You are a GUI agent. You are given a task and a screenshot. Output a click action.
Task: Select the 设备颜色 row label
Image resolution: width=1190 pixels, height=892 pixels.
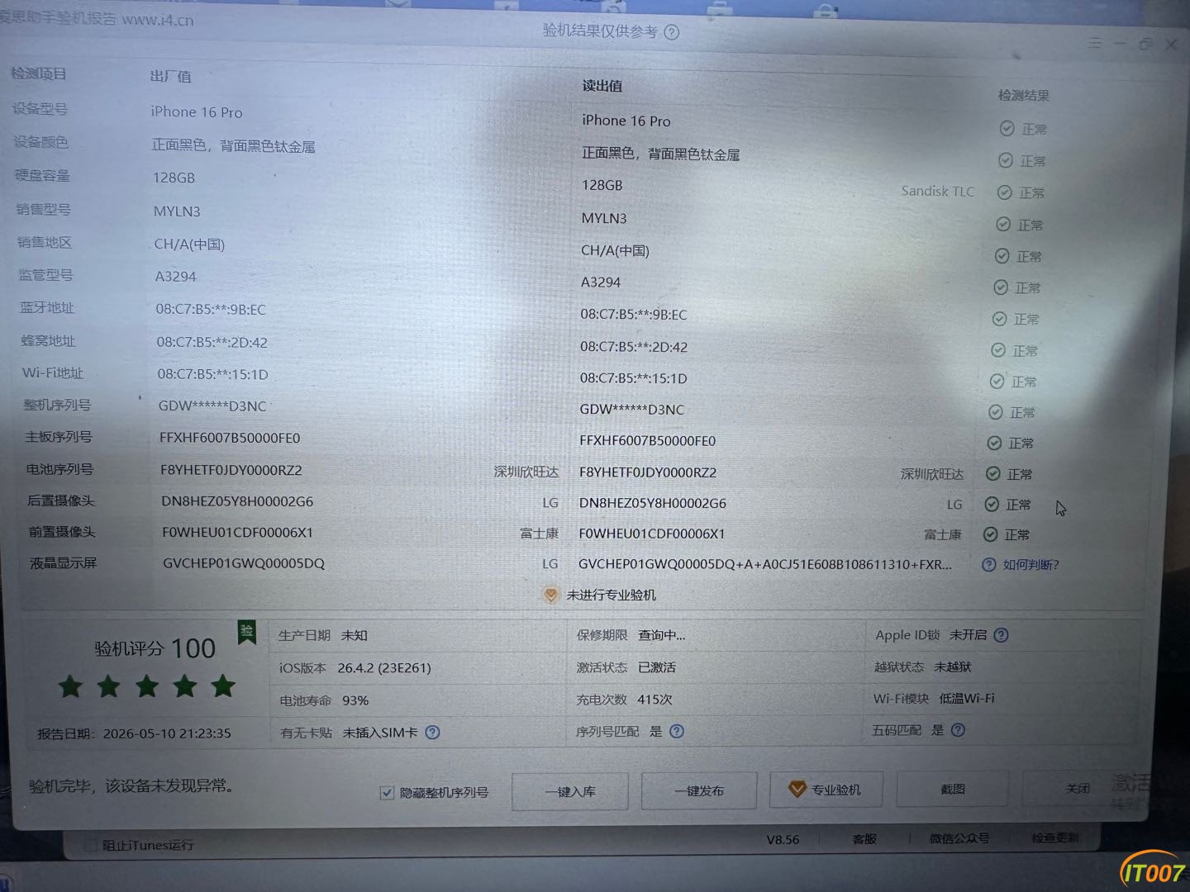pos(40,142)
